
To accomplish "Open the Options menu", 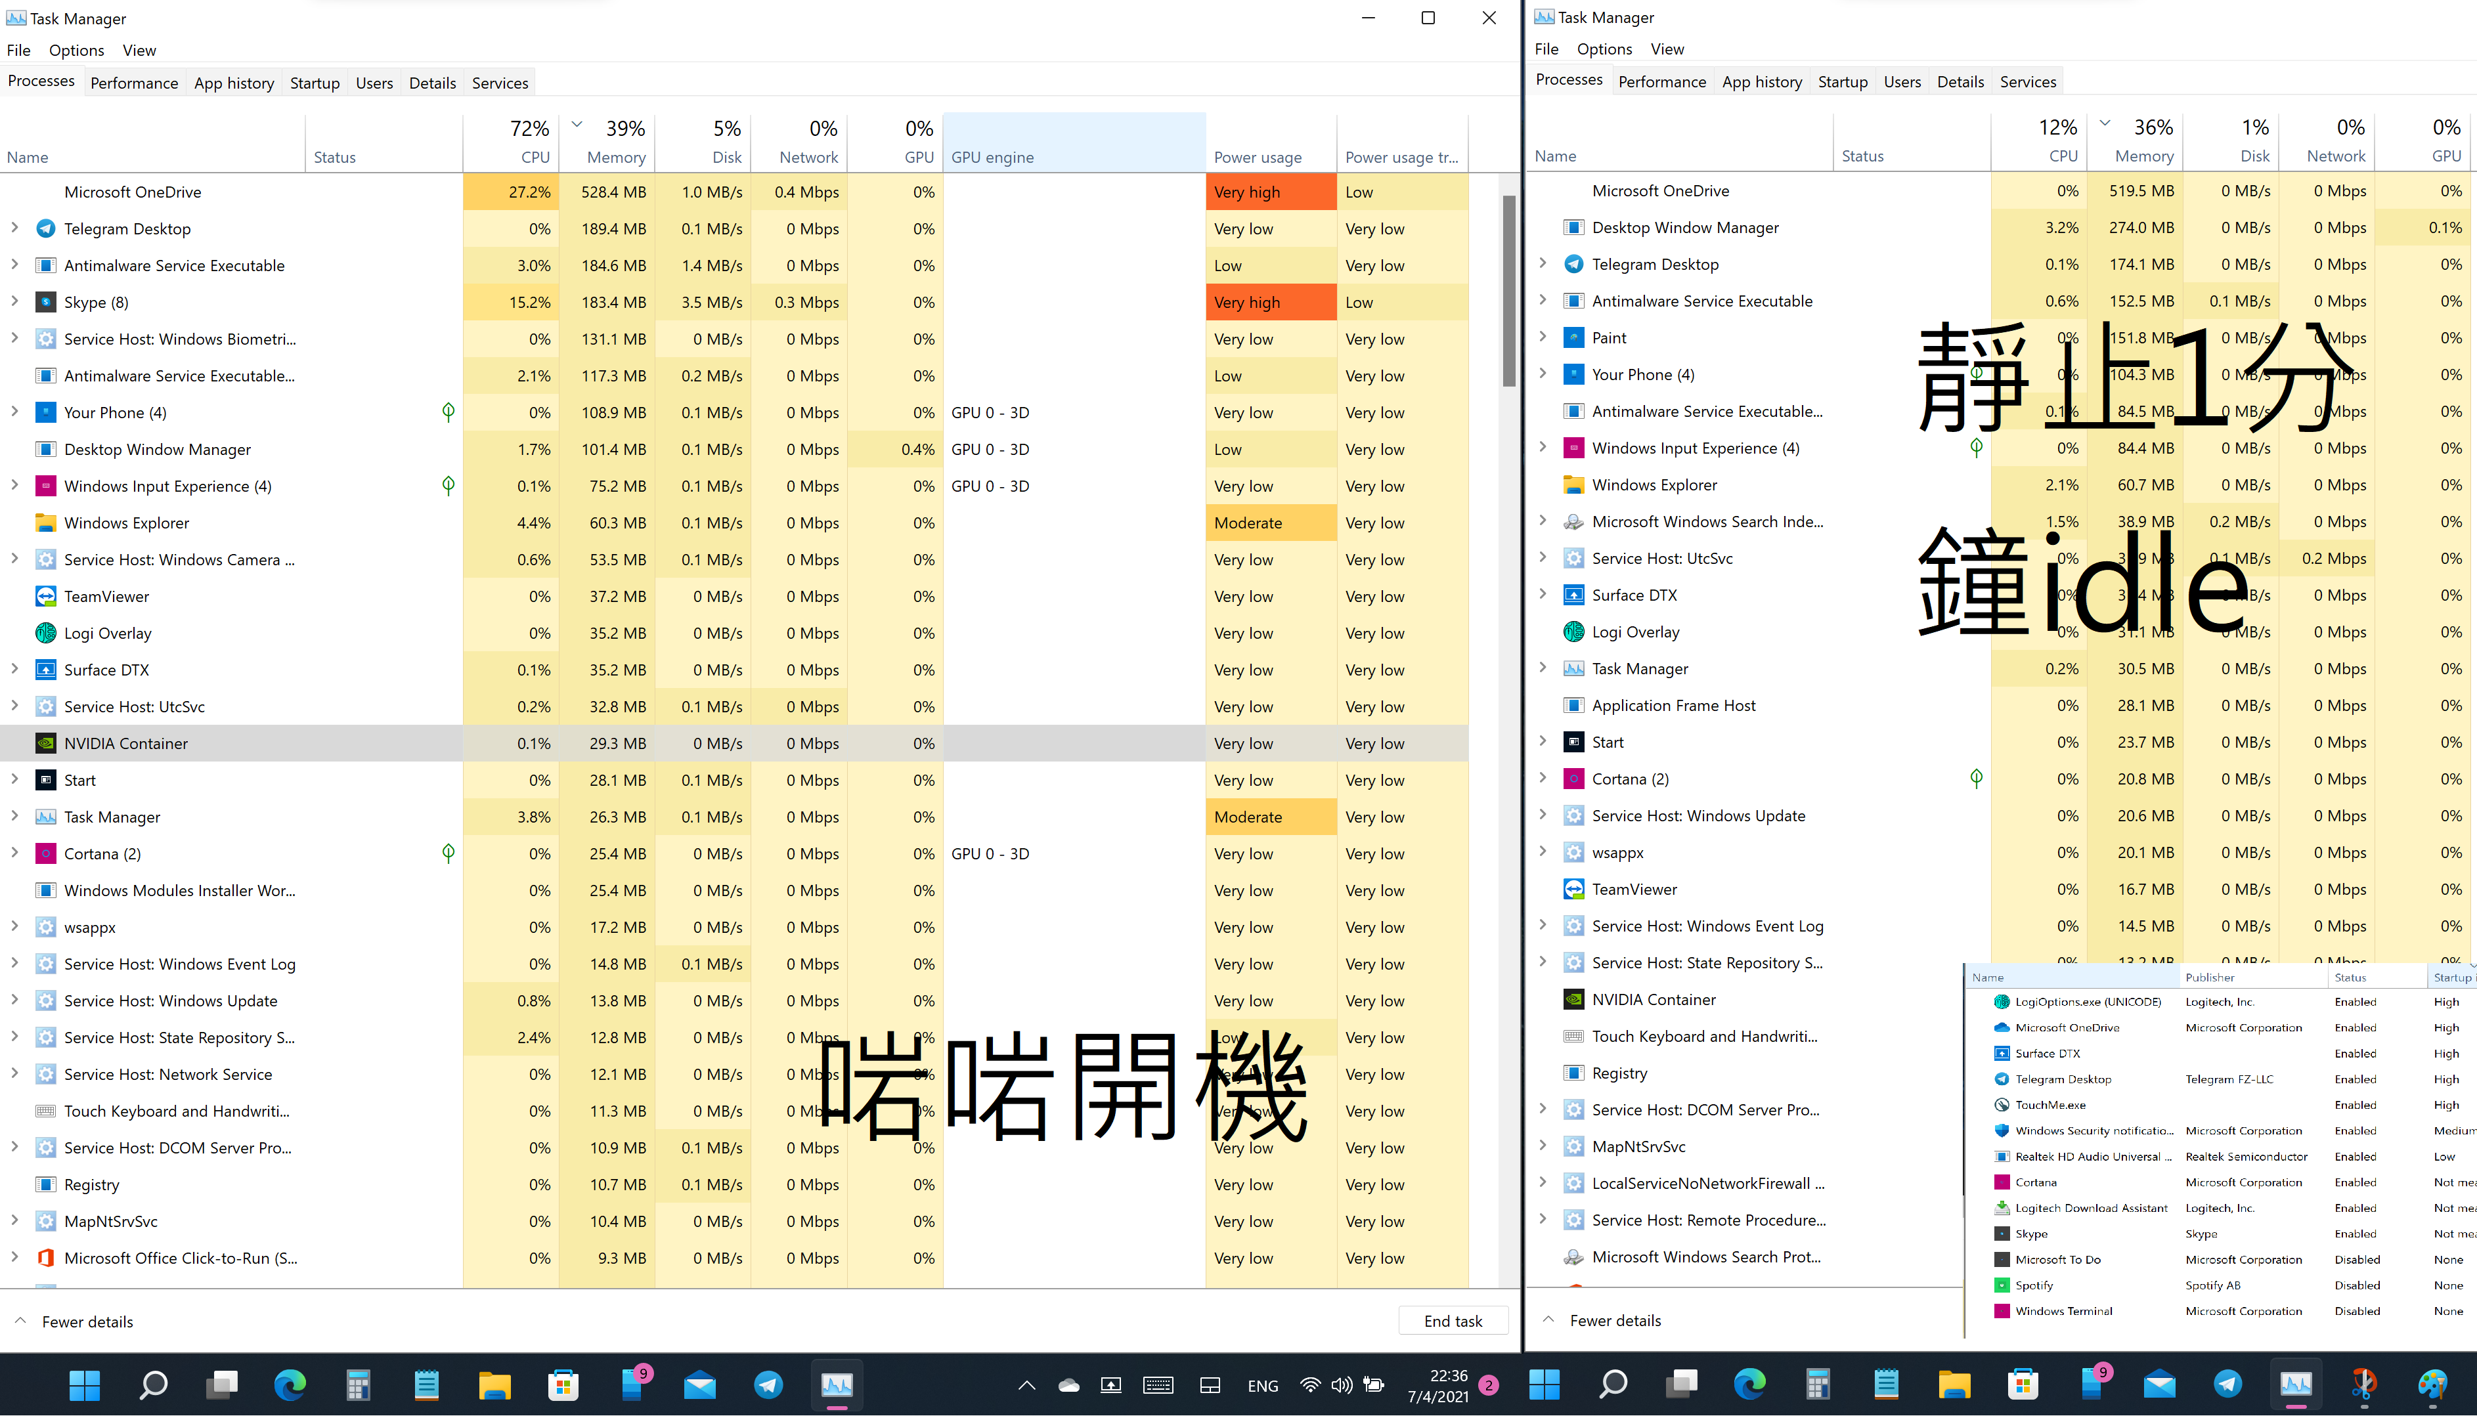I will click(76, 50).
